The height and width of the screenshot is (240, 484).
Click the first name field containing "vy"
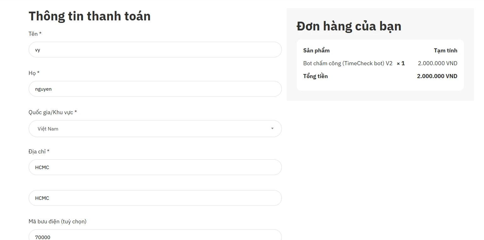click(155, 50)
